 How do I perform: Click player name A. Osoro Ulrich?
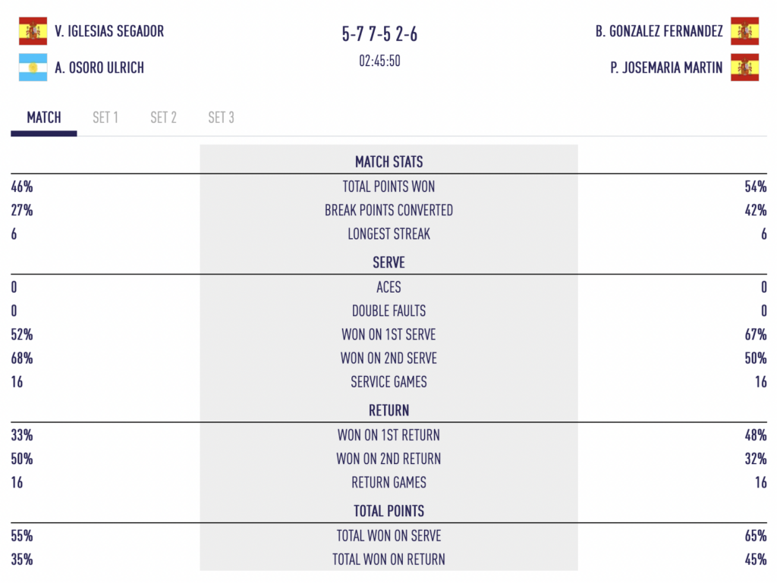pos(99,67)
